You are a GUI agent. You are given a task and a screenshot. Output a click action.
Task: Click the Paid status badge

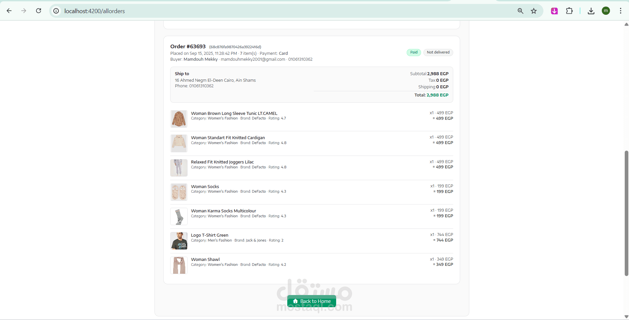click(x=414, y=52)
